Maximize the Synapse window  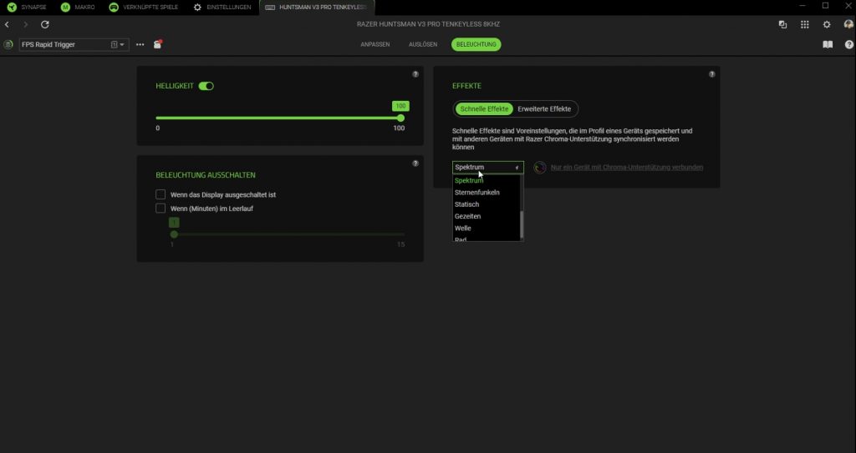click(825, 6)
